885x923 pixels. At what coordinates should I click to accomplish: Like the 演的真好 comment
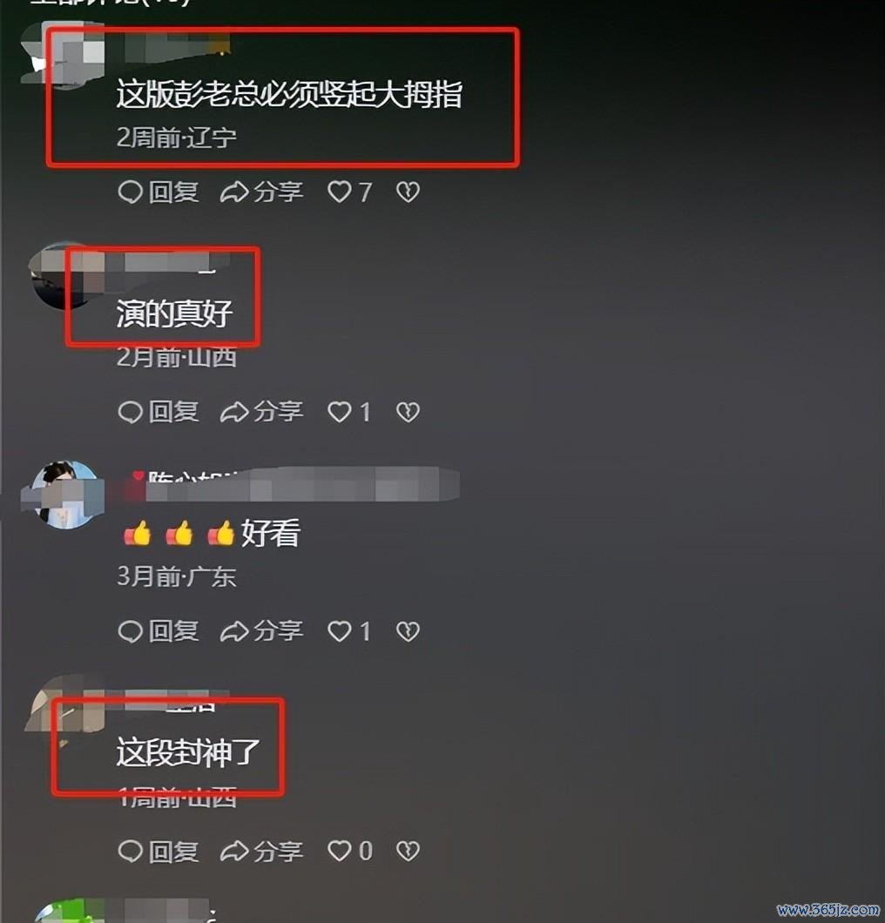pos(349,412)
